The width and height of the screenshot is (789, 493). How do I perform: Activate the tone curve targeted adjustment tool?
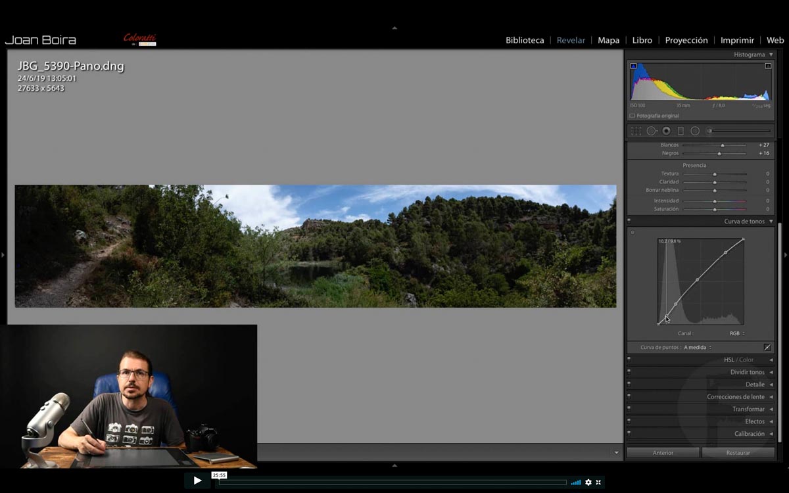(x=633, y=232)
